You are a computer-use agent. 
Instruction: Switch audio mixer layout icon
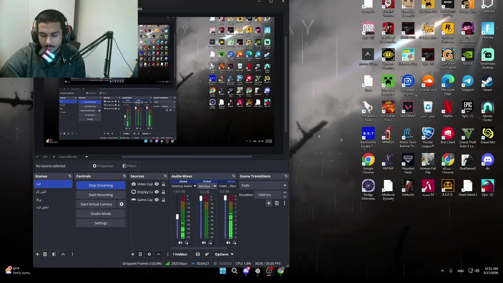coord(198,254)
